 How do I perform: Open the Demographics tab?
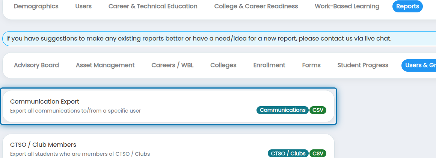click(x=36, y=6)
